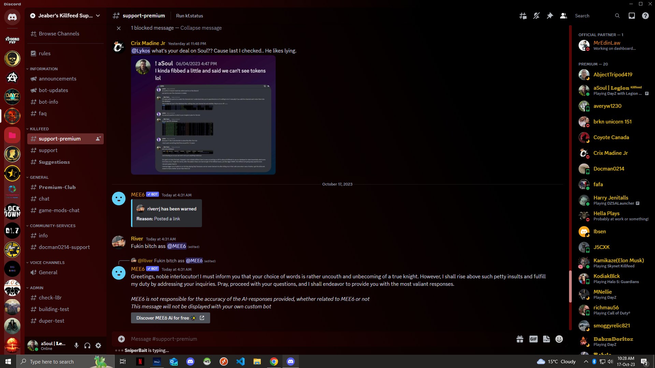The height and width of the screenshot is (368, 655).
Task: Open the game-mods-chat channel
Action: point(65,210)
